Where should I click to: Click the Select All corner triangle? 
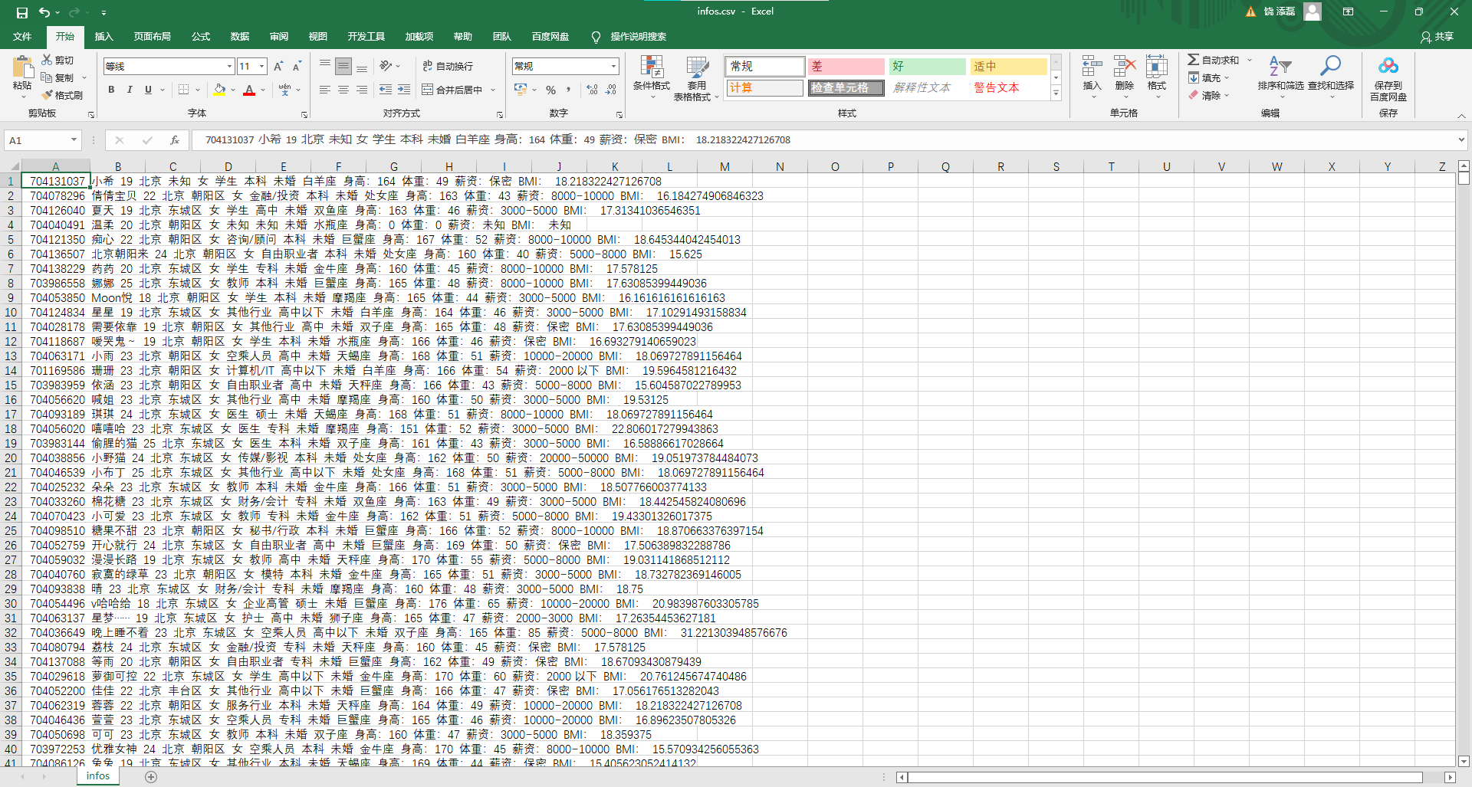coord(14,166)
